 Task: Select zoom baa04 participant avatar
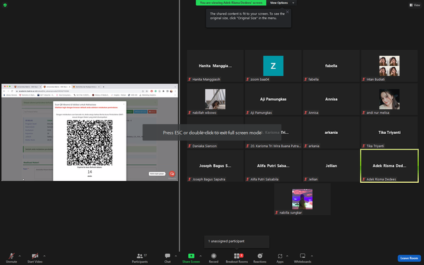tap(273, 66)
